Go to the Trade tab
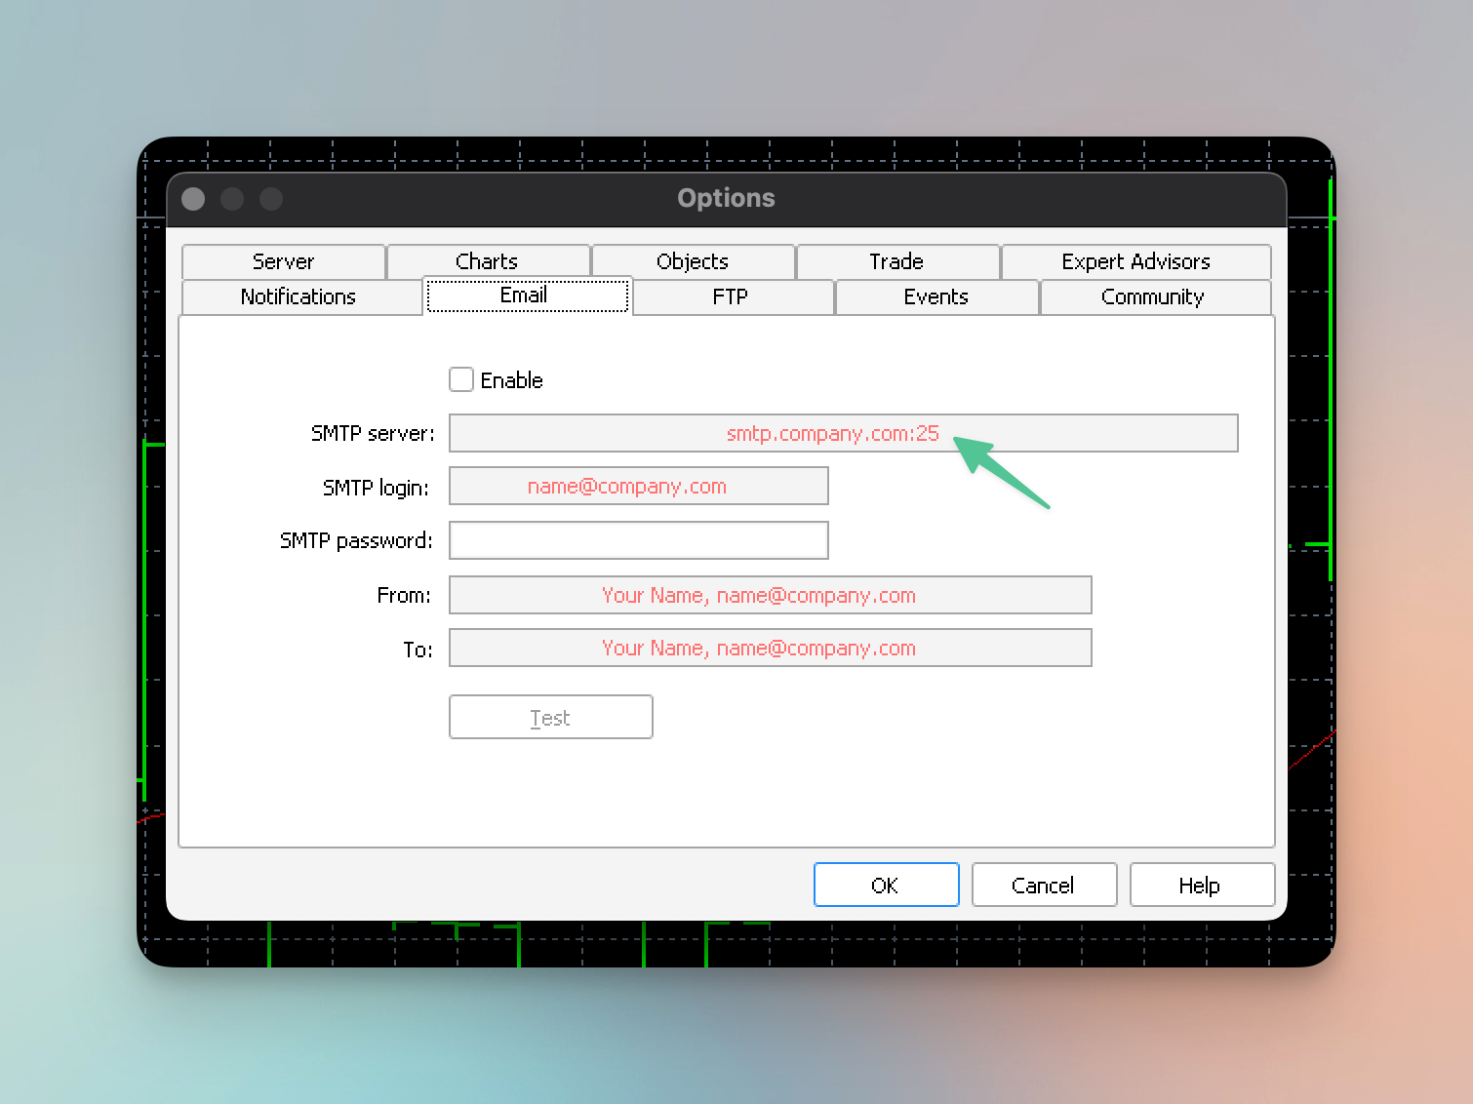Screen dimensions: 1473x1104 896,261
